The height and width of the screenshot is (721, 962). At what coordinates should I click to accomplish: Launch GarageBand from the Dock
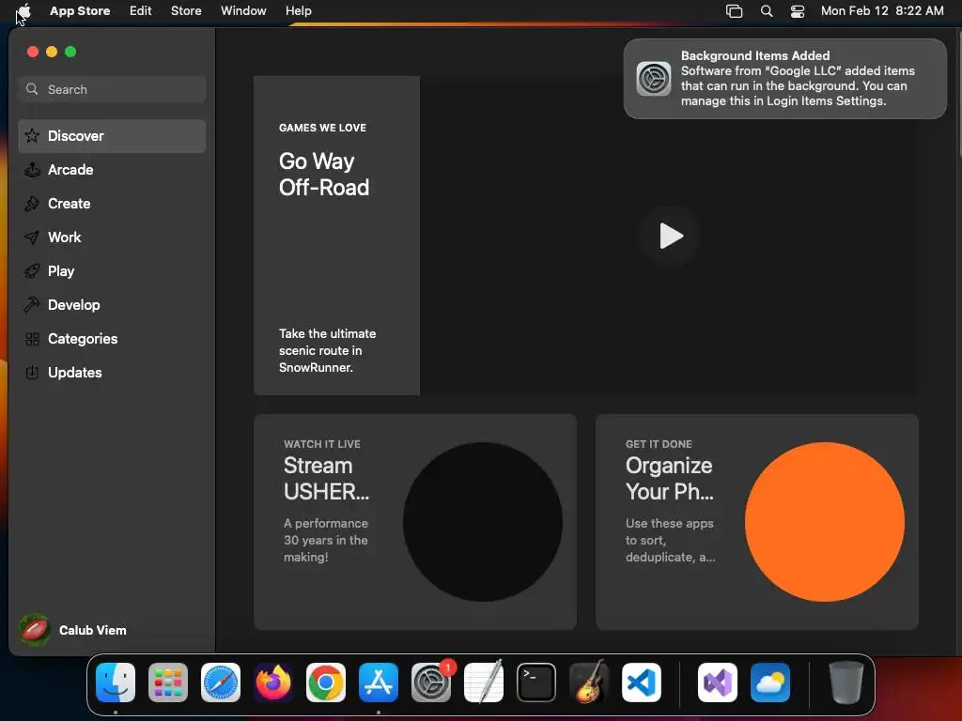pos(589,683)
